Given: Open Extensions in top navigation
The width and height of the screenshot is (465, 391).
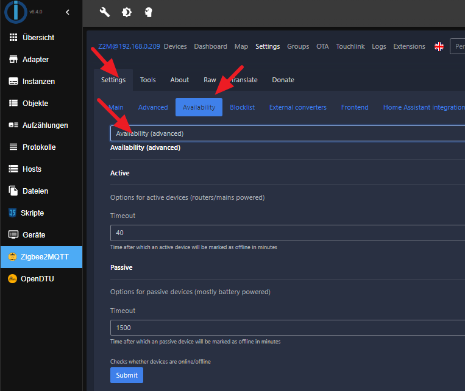Looking at the screenshot, I should [x=409, y=46].
